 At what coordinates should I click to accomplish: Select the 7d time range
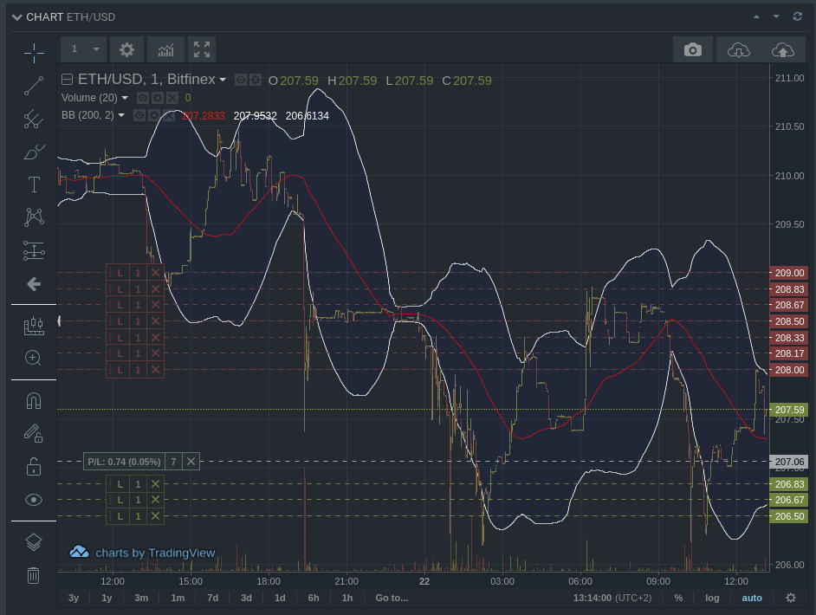[212, 598]
